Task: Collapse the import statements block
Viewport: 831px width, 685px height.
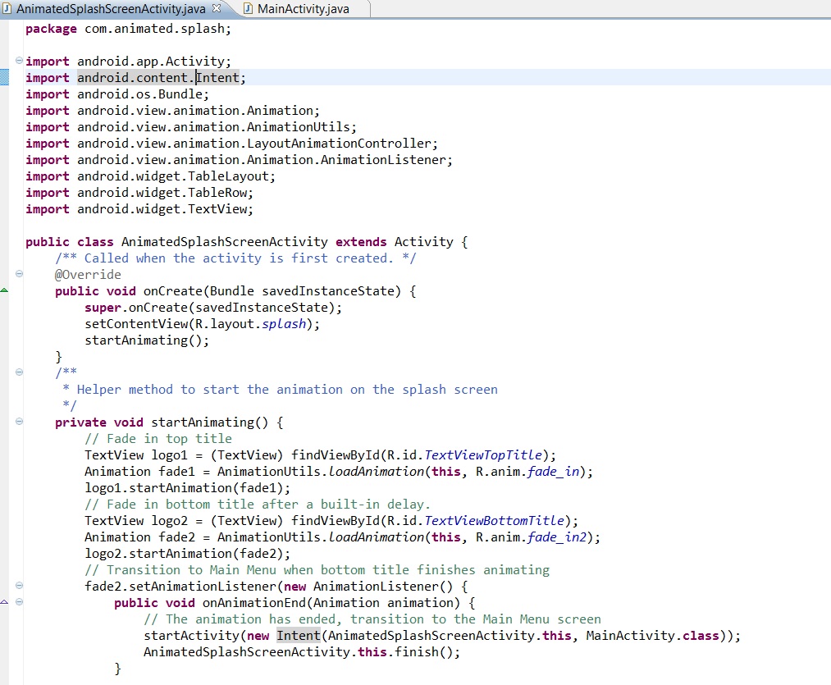Action: pos(18,61)
